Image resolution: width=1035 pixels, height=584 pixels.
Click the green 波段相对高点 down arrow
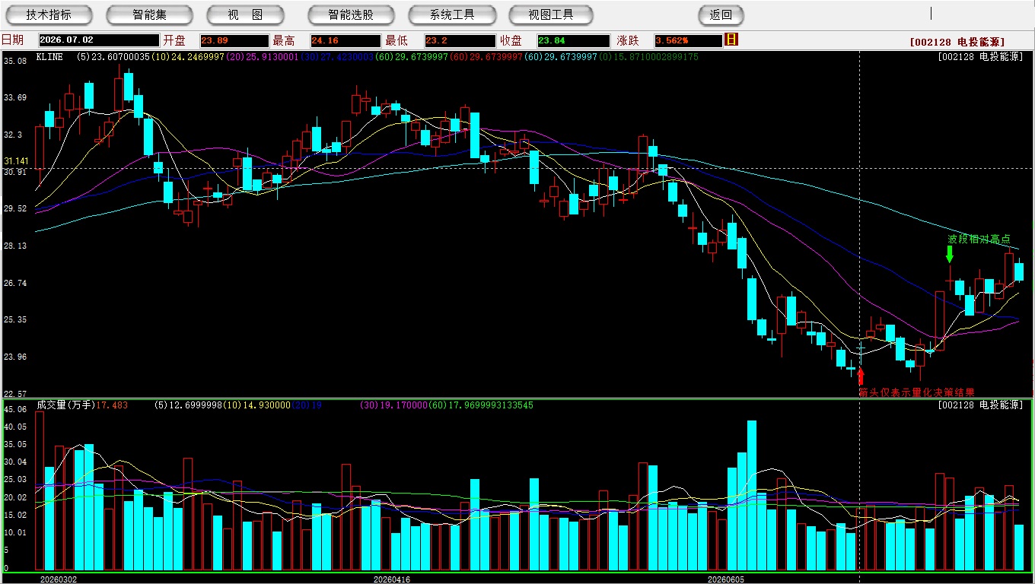[x=949, y=254]
